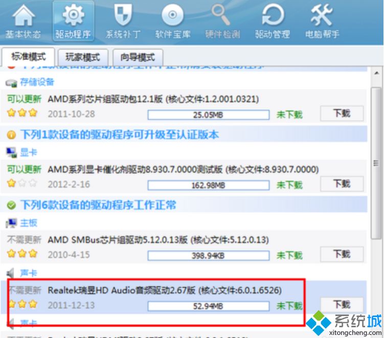Download the AMD SMBus芯片组驱动

tap(342, 254)
